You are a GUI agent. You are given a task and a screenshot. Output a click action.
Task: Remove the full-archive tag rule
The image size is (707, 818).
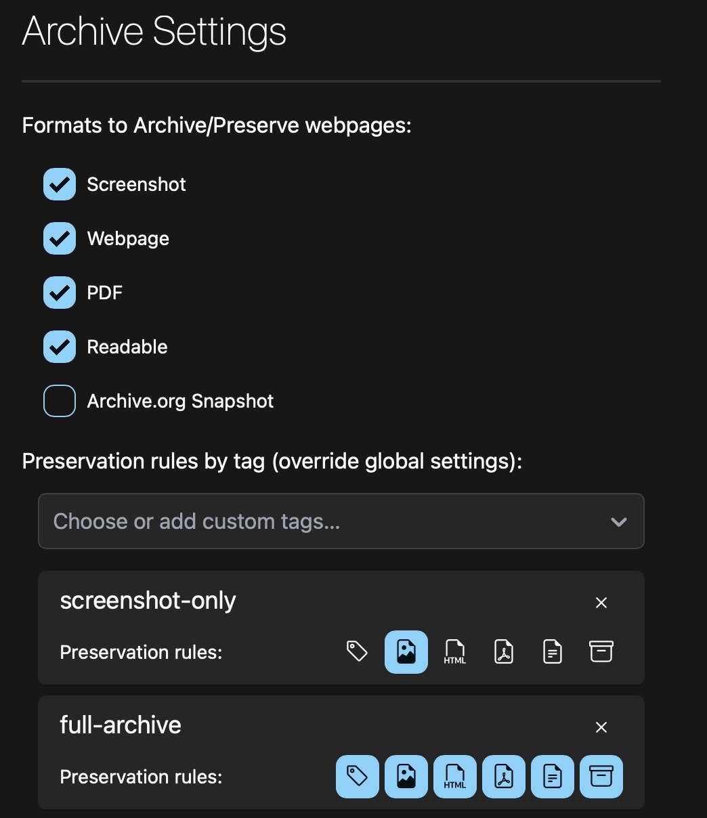coord(601,727)
